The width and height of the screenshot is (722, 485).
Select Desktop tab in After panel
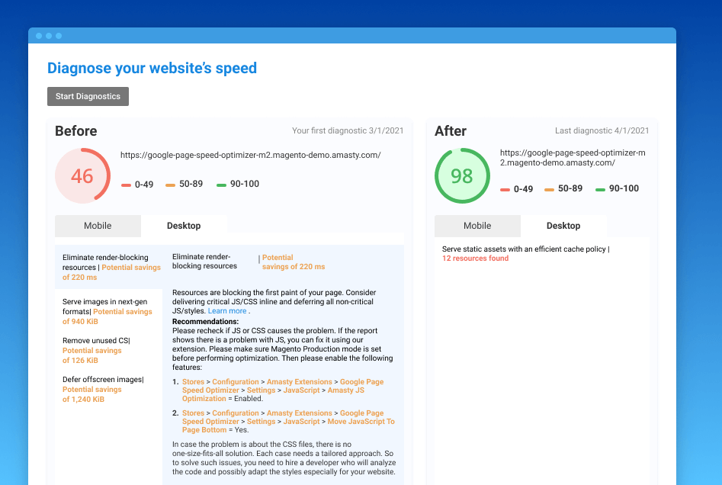(563, 226)
